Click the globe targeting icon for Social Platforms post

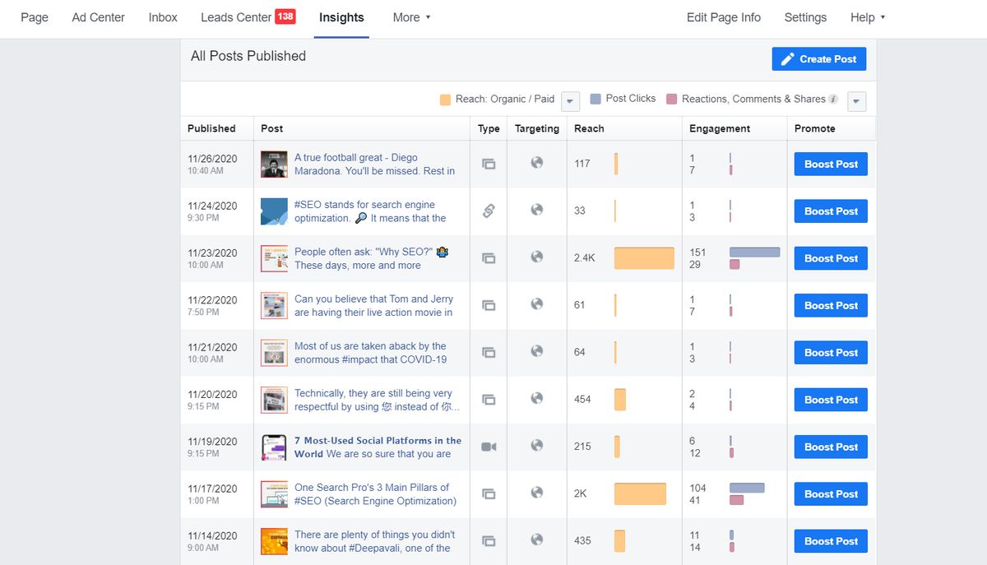(537, 446)
